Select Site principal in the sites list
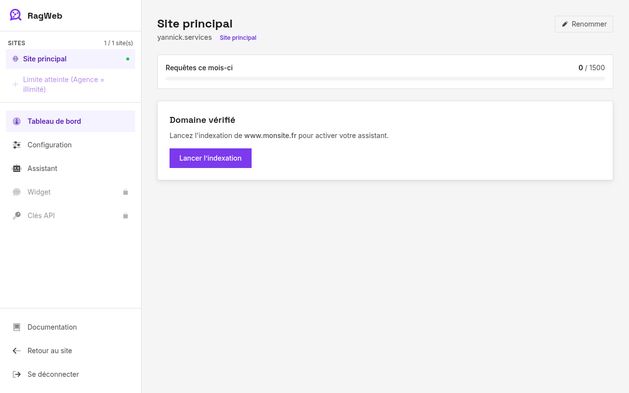Image resolution: width=629 pixels, height=393 pixels. [70, 59]
